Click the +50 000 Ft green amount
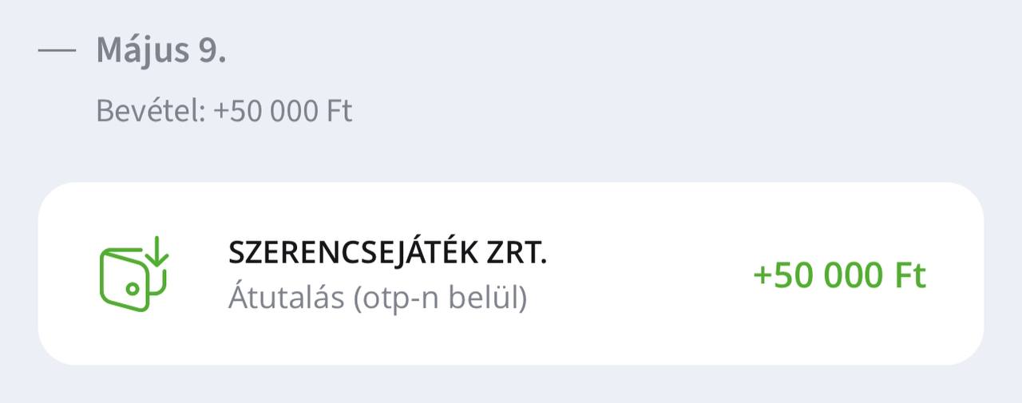Image resolution: width=1022 pixels, height=403 pixels. tap(838, 275)
